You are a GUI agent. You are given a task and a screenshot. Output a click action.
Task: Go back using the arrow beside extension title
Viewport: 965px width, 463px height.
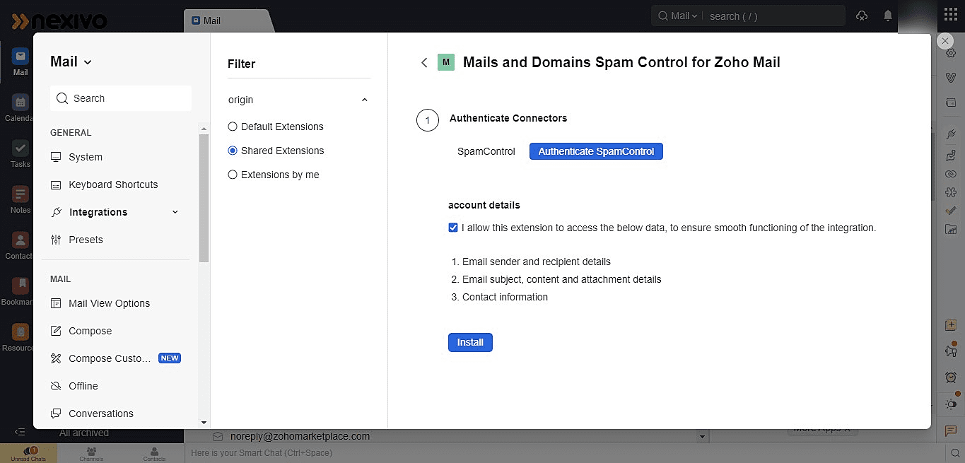(x=424, y=63)
